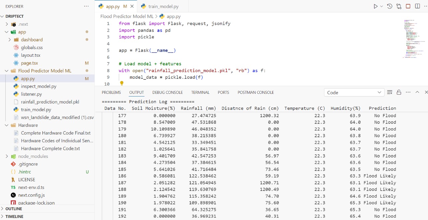
Task: Expand the OUTLINE section
Action: click(x=47, y=209)
